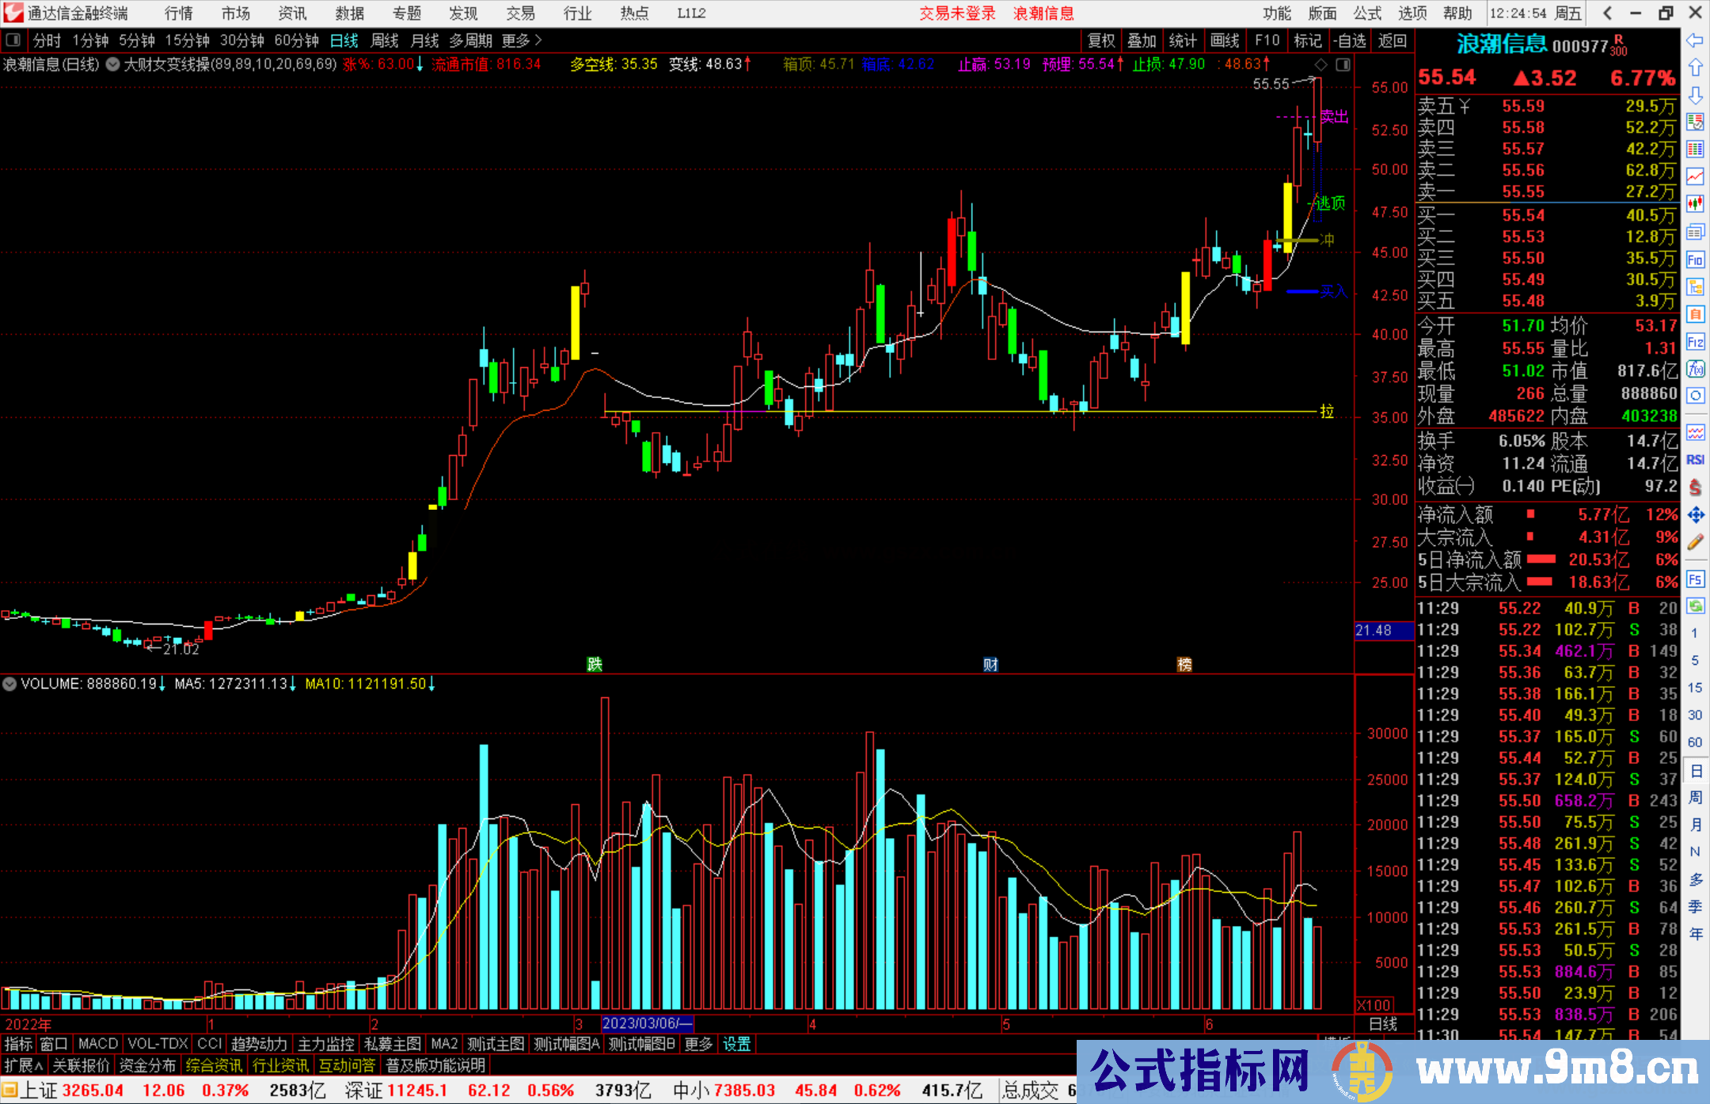
Task: Click the back arrow icon in right sidebar
Action: point(1695,40)
